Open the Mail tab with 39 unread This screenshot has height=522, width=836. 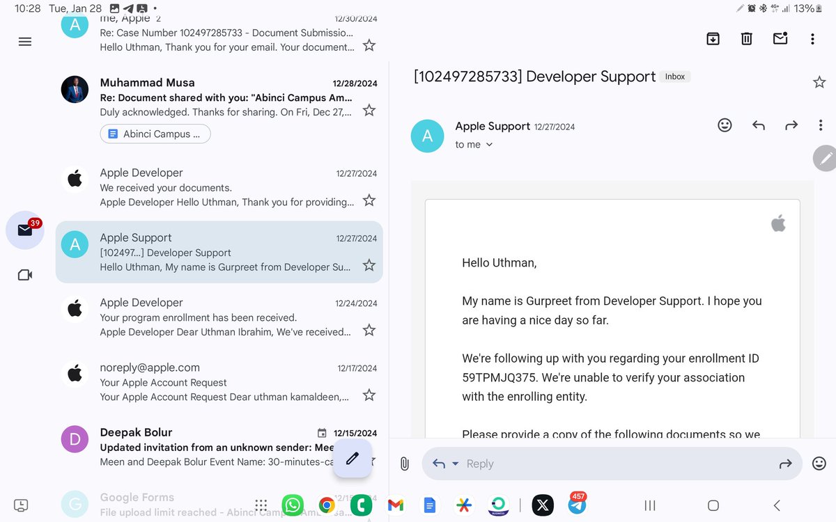[x=25, y=230]
